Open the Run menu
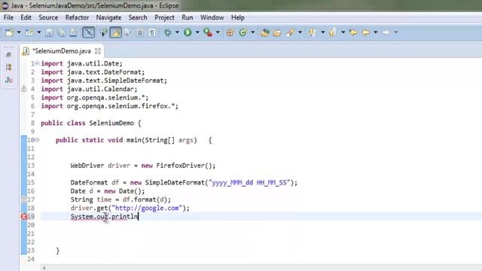 coord(188,17)
